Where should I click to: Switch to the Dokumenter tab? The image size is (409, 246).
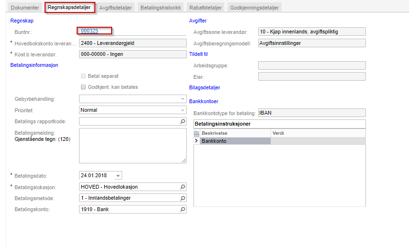pyautogui.click(x=25, y=8)
